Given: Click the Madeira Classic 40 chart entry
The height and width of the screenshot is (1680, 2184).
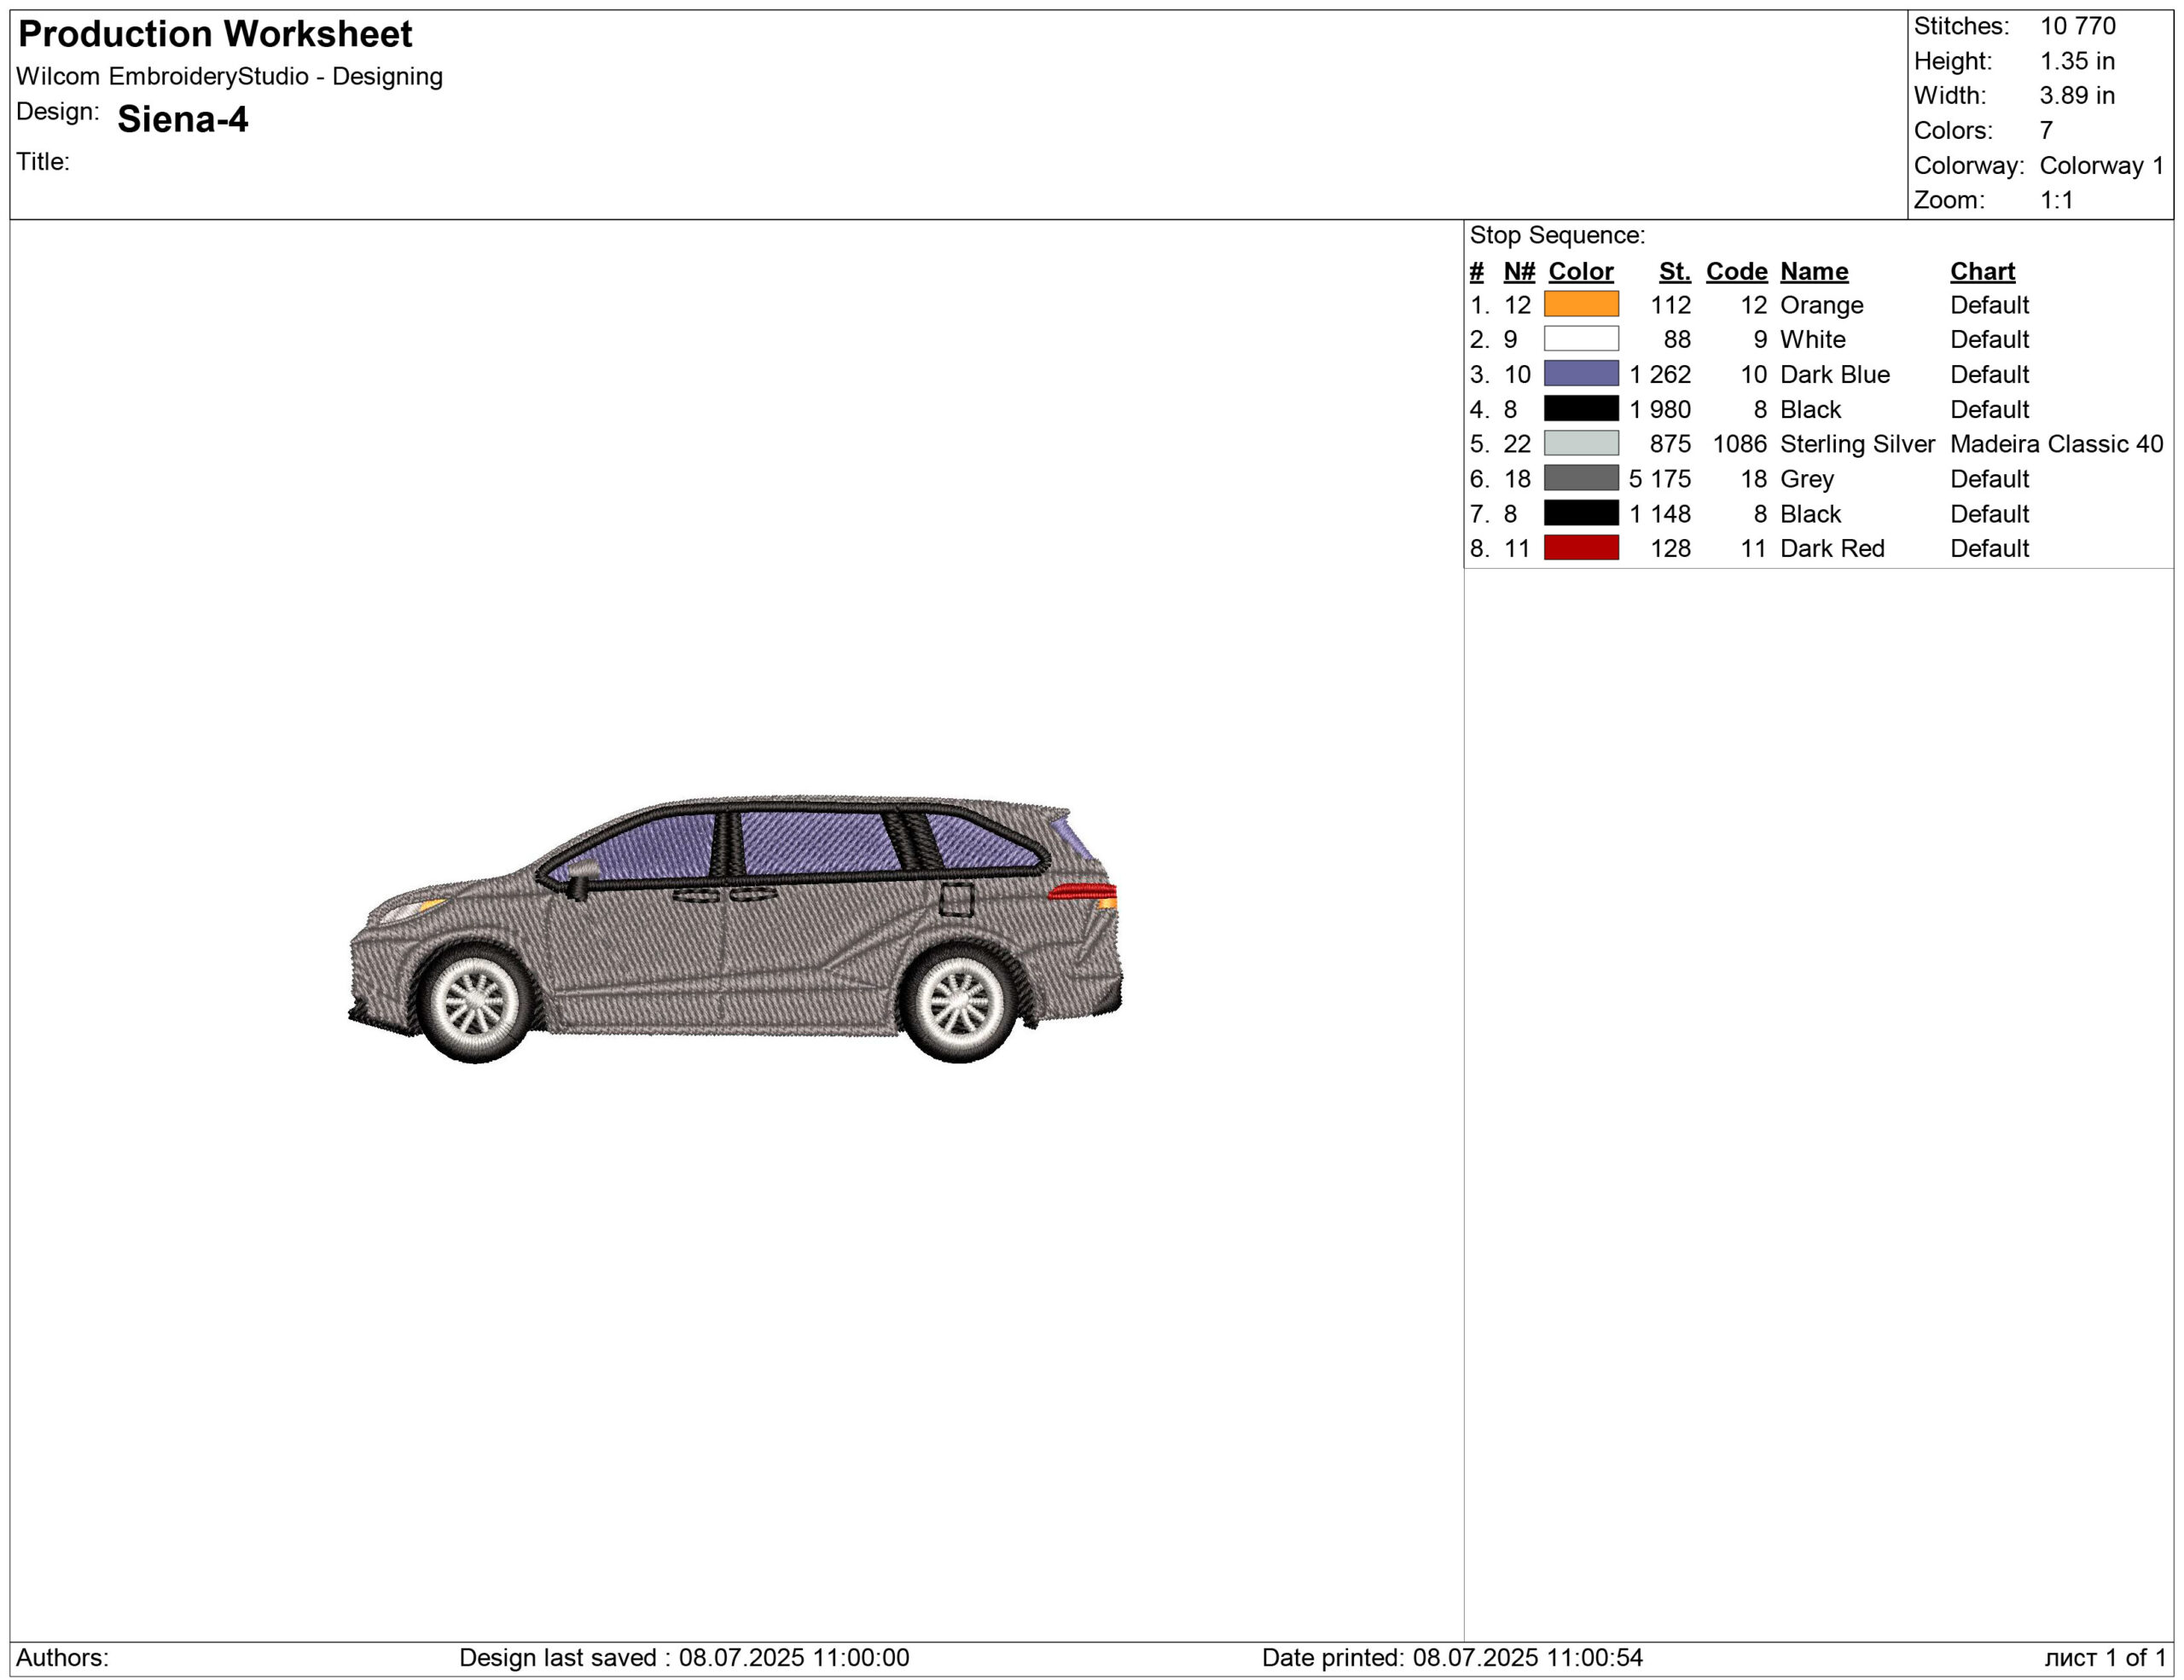Looking at the screenshot, I should pyautogui.click(x=2055, y=443).
